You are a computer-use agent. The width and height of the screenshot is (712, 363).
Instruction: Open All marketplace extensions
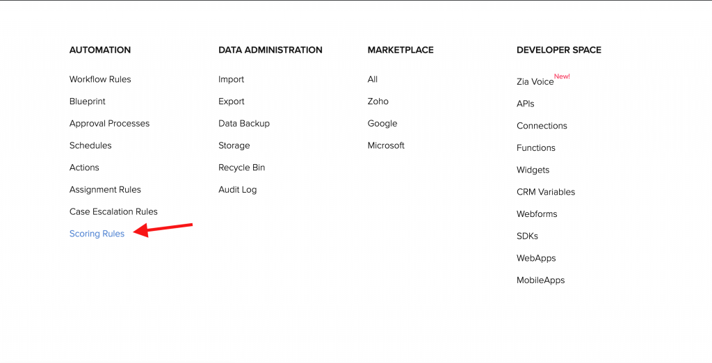373,79
